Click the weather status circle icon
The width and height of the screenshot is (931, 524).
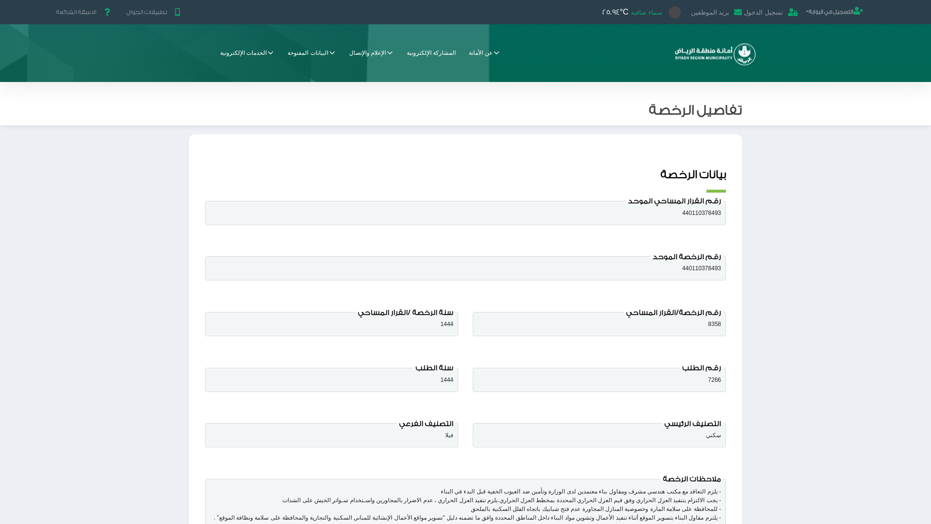tap(674, 12)
